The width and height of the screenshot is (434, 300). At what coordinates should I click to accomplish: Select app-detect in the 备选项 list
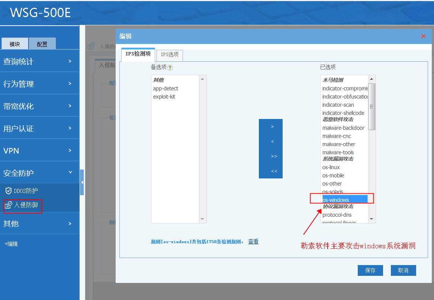pos(166,88)
